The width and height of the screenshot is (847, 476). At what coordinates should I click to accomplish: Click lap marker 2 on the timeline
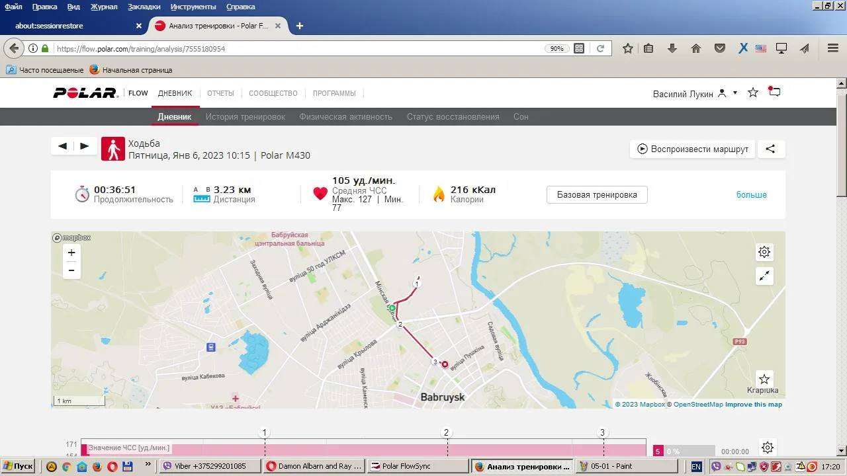point(446,433)
